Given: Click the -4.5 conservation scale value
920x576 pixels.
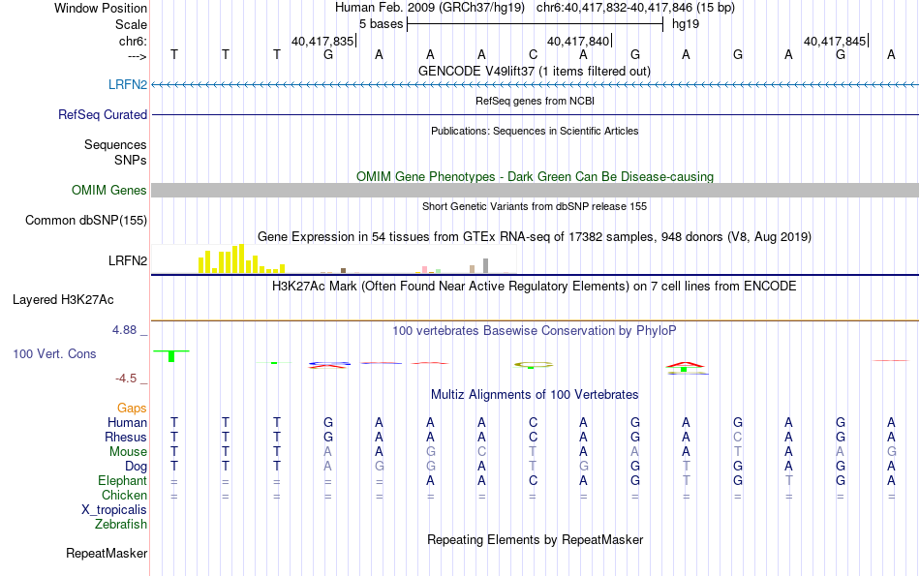Looking at the screenshot, I should (126, 379).
